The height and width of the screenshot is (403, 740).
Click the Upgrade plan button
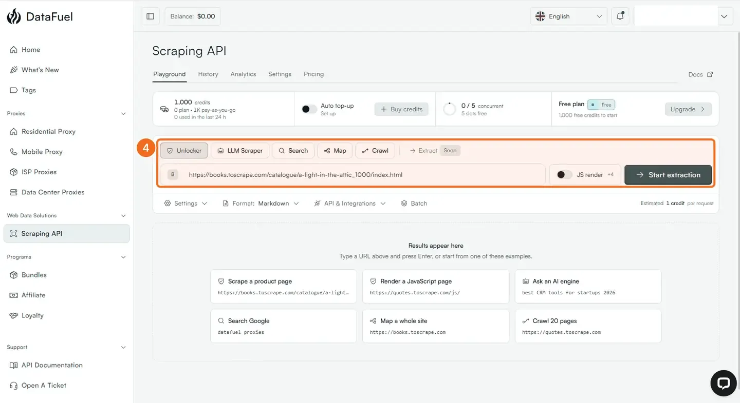click(688, 109)
